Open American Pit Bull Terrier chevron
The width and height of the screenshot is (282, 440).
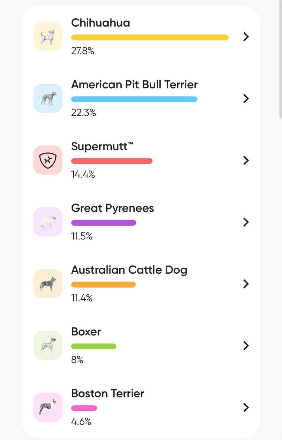[246, 99]
